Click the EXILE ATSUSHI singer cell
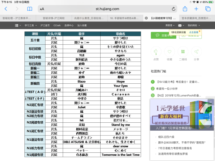The height and width of the screenshot is (161, 215). click(x=82, y=142)
